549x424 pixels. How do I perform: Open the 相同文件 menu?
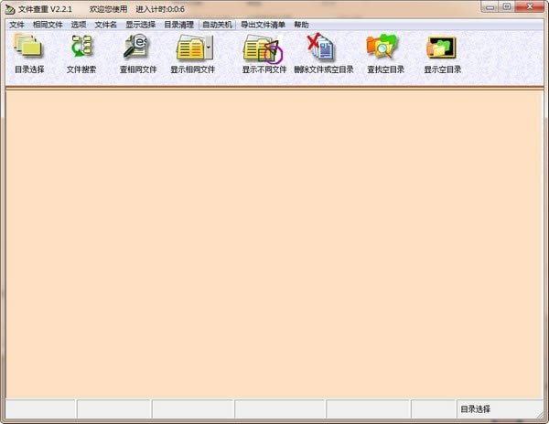[48, 25]
